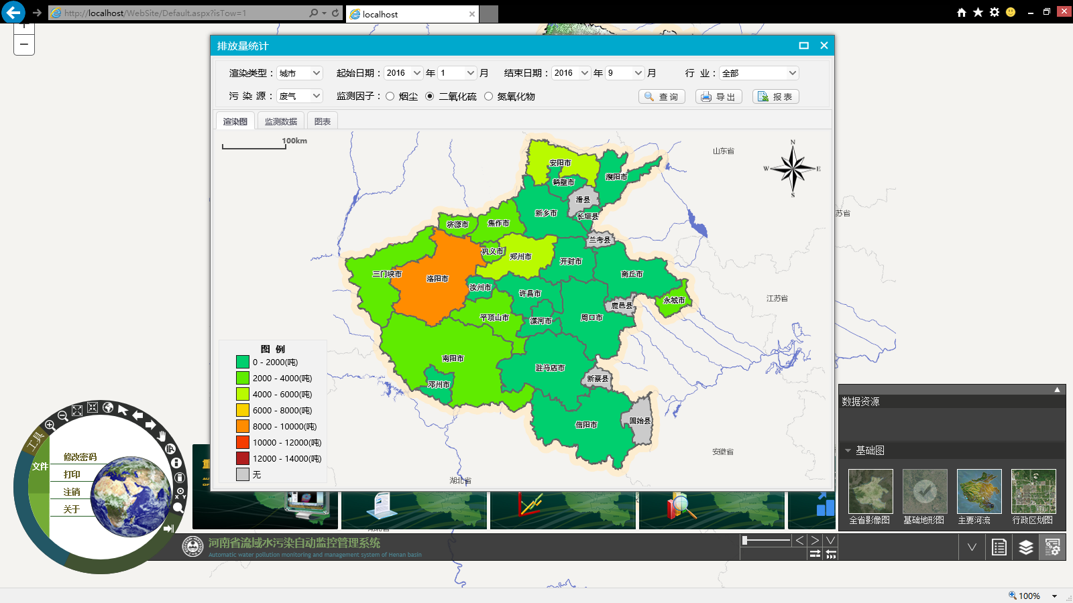Viewport: 1073px width, 603px height.
Task: Expand the 行业 dropdown showing 全部
Action: click(x=758, y=73)
